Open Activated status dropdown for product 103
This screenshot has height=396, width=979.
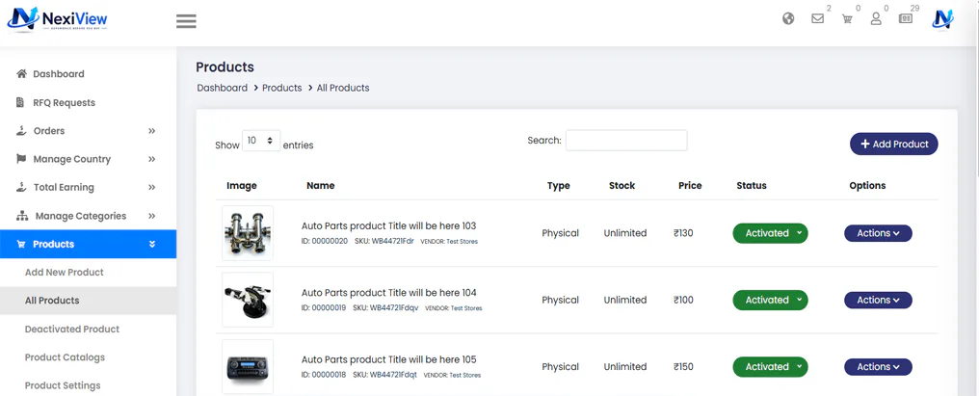click(x=770, y=233)
